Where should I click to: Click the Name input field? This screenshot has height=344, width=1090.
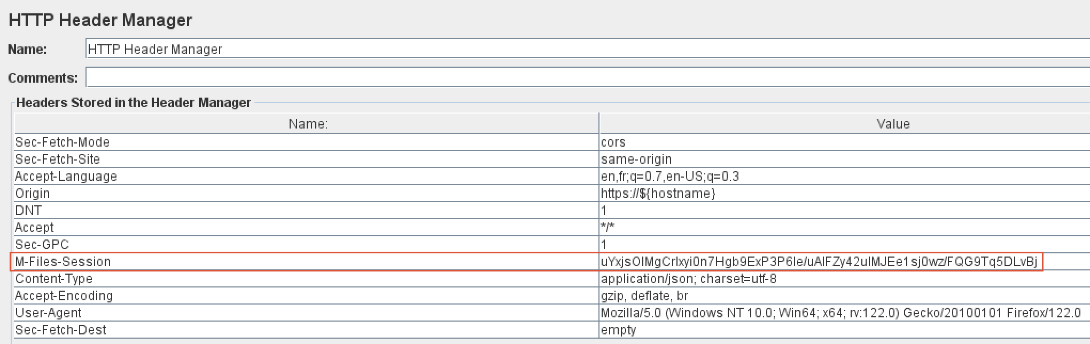pyautogui.click(x=587, y=49)
